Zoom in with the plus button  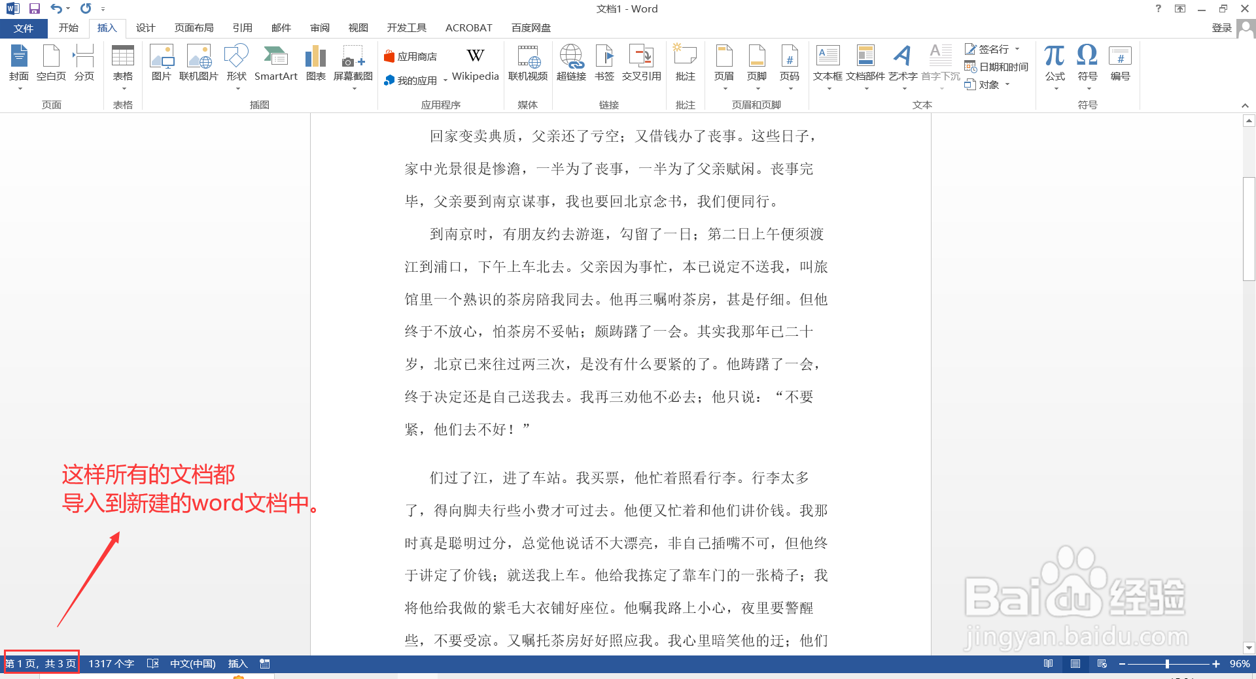coord(1216,664)
